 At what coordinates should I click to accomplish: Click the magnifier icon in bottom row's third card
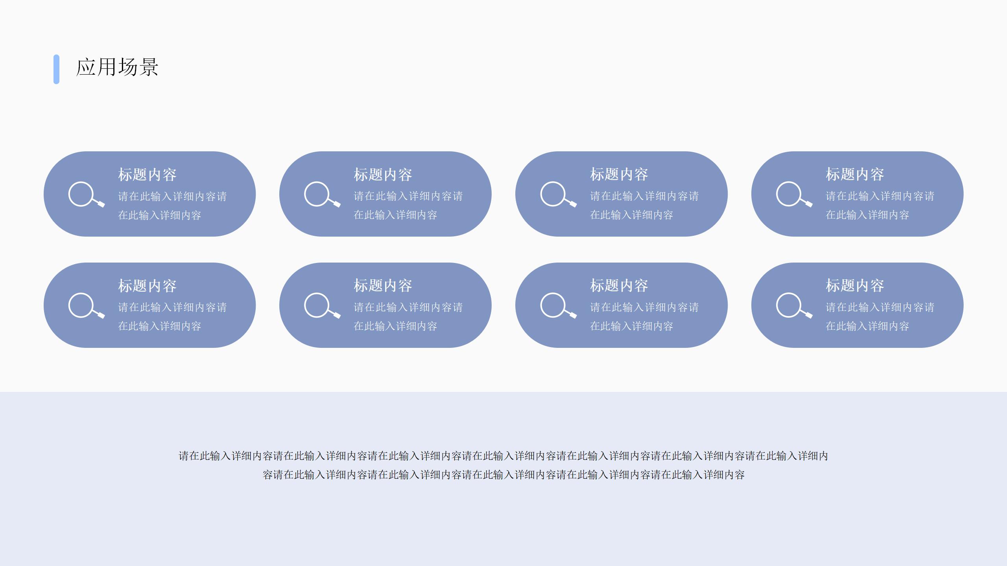tap(559, 305)
